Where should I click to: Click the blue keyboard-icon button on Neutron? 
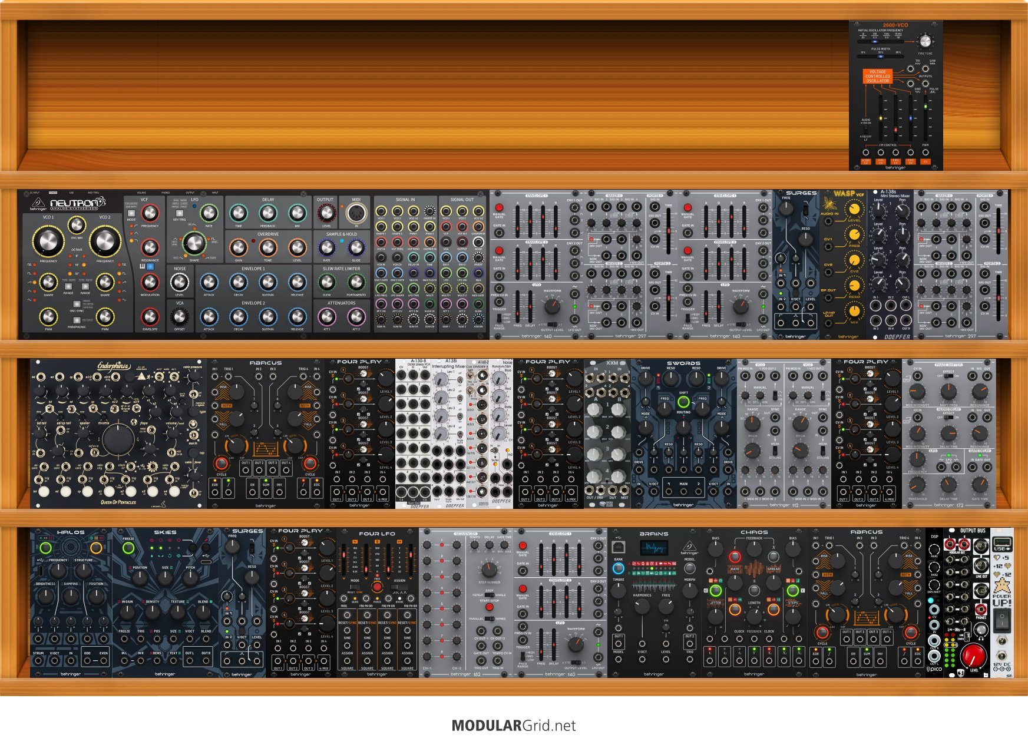(x=150, y=267)
